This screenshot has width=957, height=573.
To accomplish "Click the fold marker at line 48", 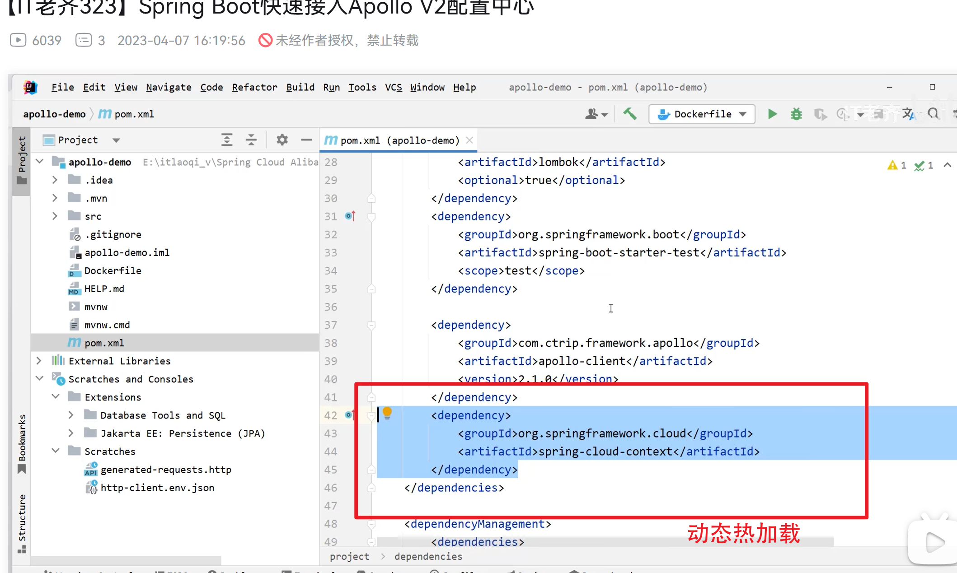I will [x=371, y=524].
